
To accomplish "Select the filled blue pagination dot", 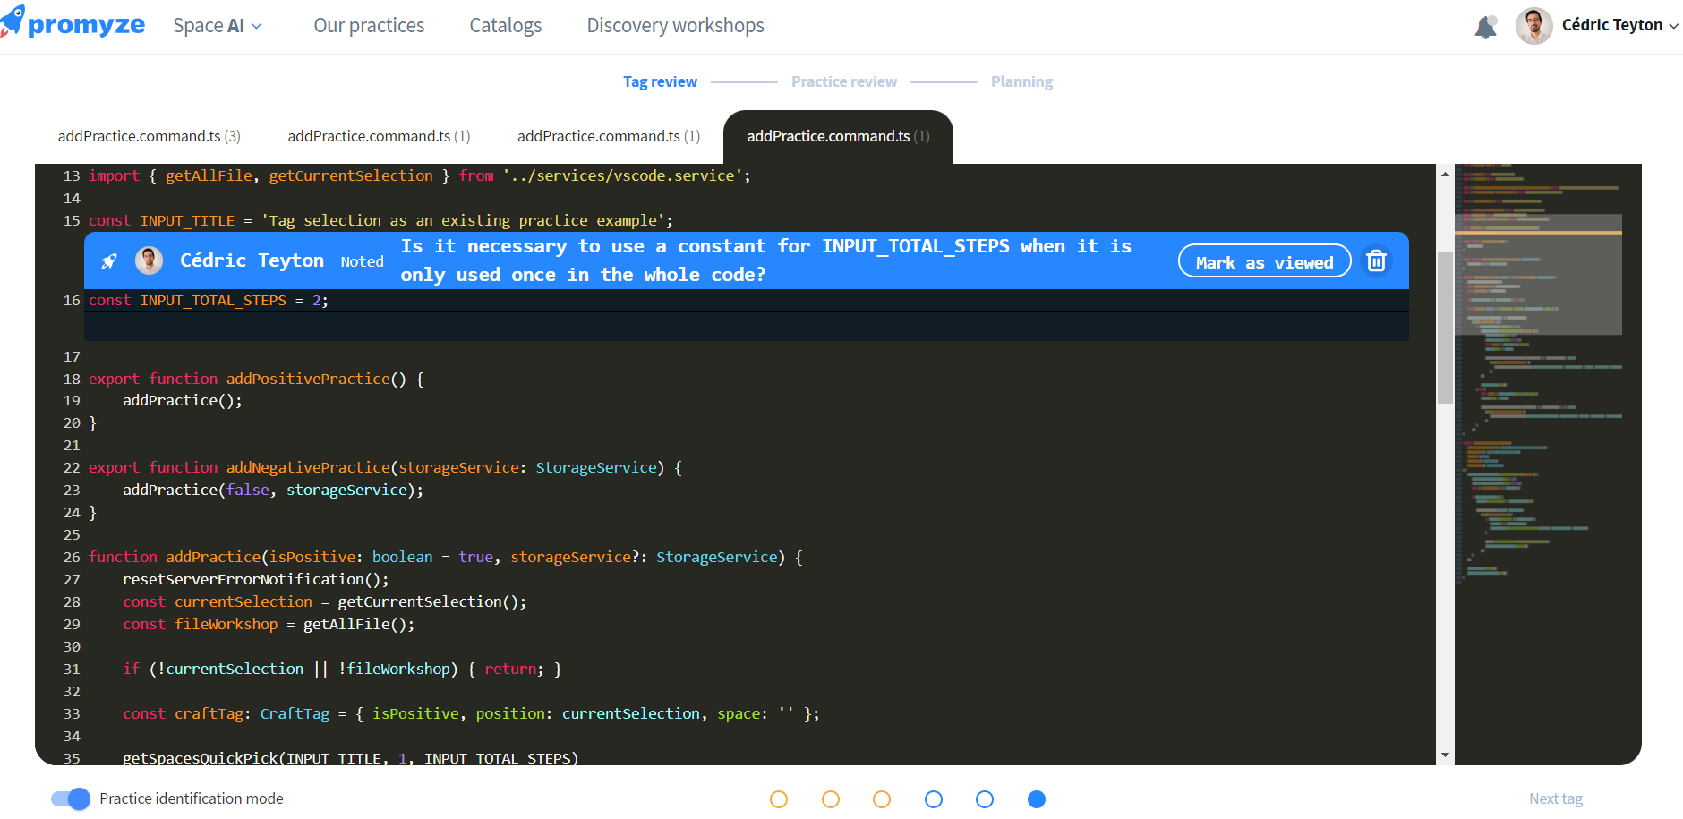I will tap(1037, 799).
